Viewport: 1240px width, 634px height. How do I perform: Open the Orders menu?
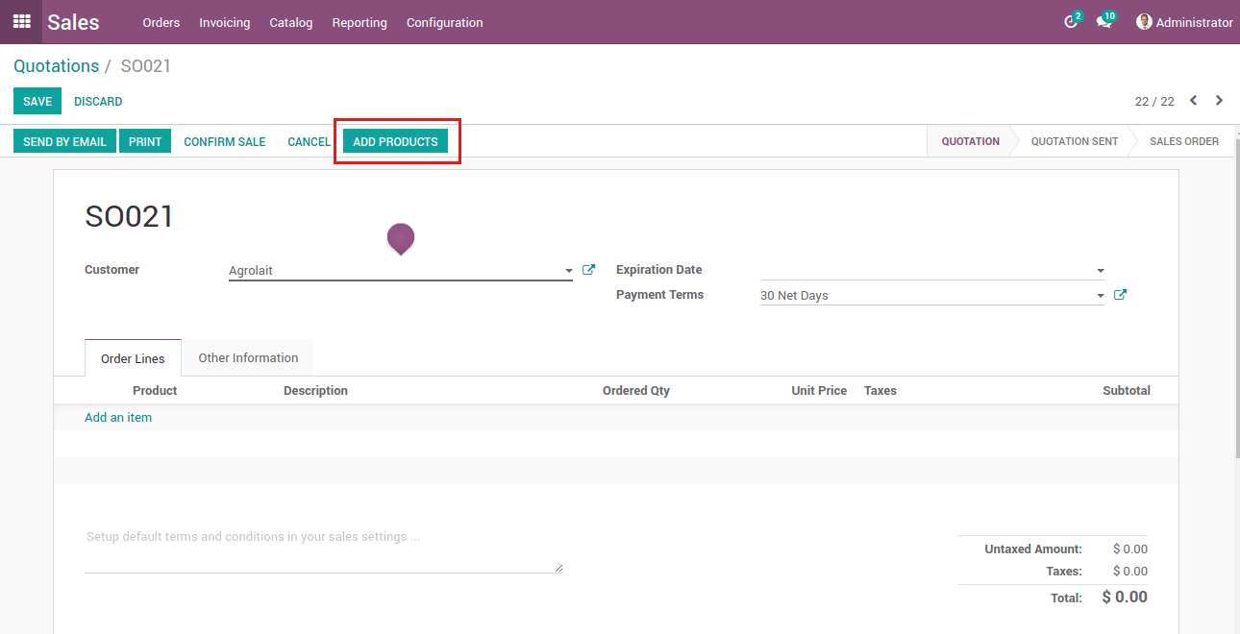click(x=161, y=22)
